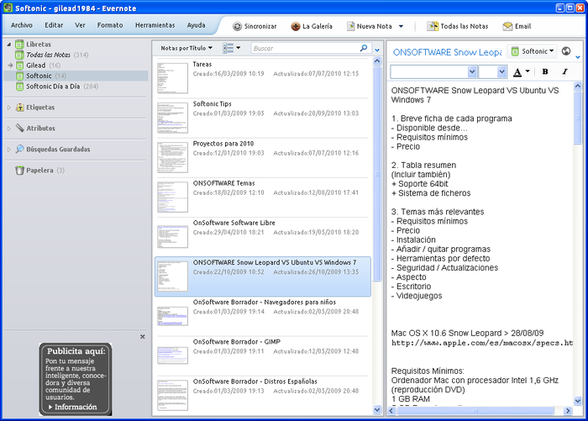Send note via Email button
Viewport: 588px width, 421px height.
(x=517, y=26)
